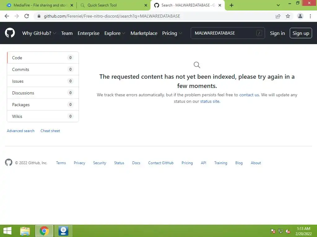Screen dimensions: 317x237
Task: Open the tab search chevron in Chrome
Action: click(278, 5)
